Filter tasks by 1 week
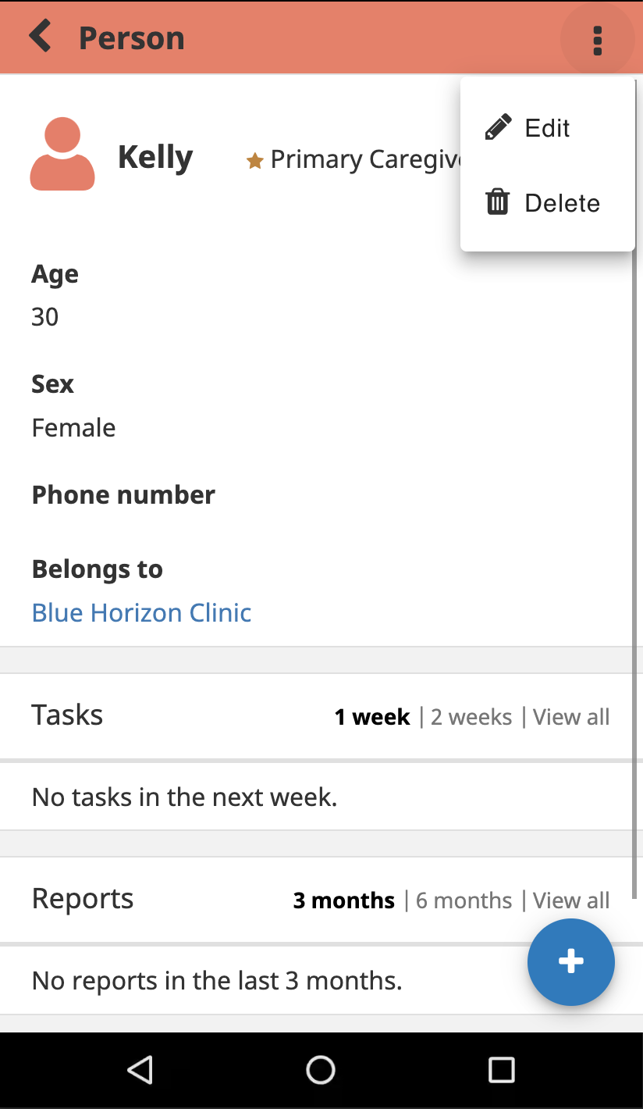The height and width of the screenshot is (1109, 643). click(x=372, y=717)
